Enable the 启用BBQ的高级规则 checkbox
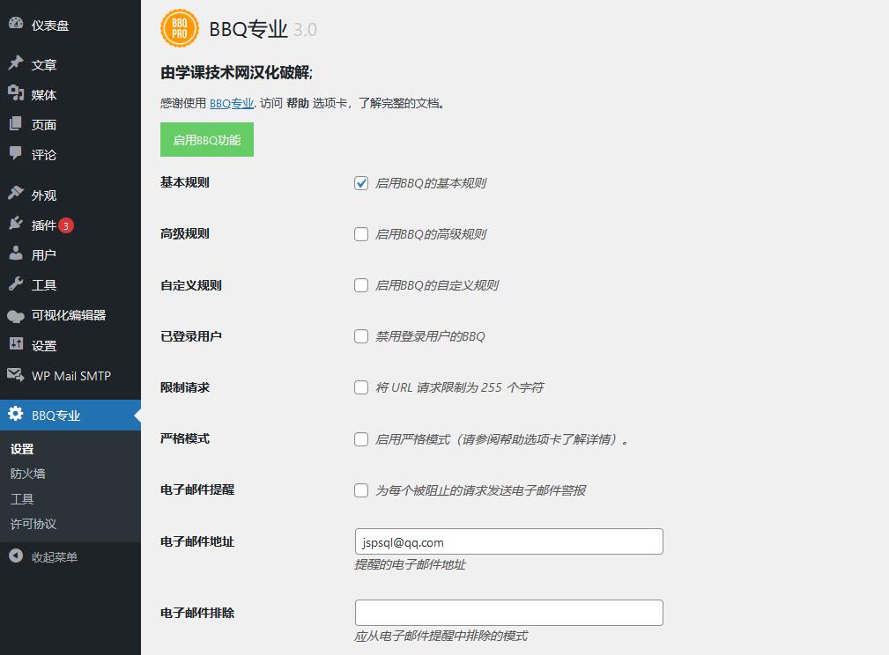 [x=361, y=234]
